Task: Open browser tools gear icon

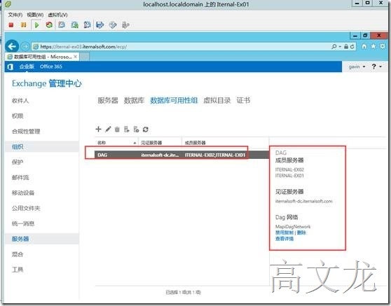Action: (383, 46)
